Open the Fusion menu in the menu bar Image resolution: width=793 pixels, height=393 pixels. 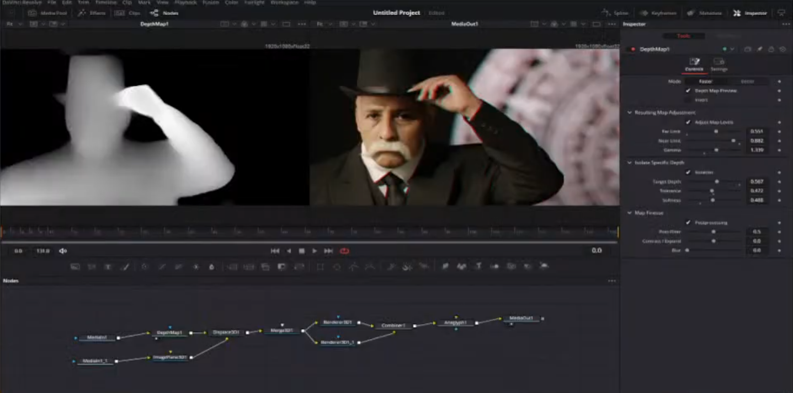(210, 3)
